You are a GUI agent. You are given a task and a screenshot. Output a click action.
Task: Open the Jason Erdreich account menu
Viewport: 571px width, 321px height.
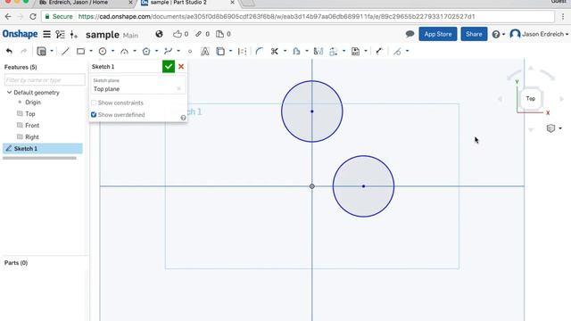[x=539, y=34]
